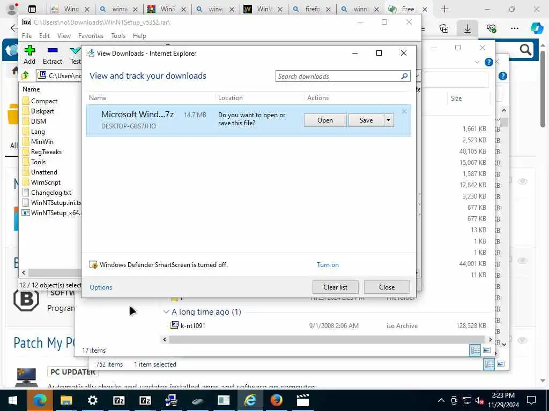The image size is (549, 411).
Task: Sort downloads by the Name column header
Action: pos(98,98)
